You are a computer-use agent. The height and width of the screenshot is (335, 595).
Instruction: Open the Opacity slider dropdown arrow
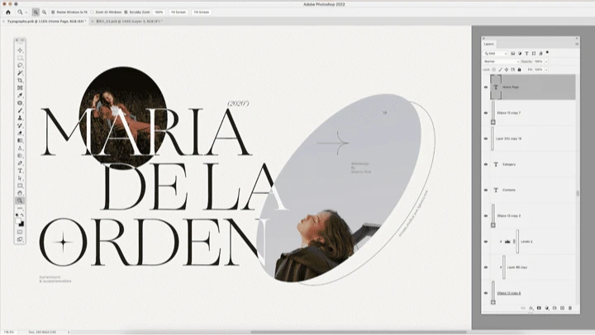[x=546, y=61]
